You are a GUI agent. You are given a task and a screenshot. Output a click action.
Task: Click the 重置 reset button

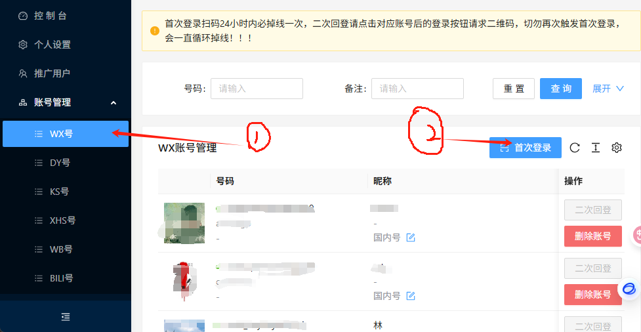pyautogui.click(x=514, y=89)
